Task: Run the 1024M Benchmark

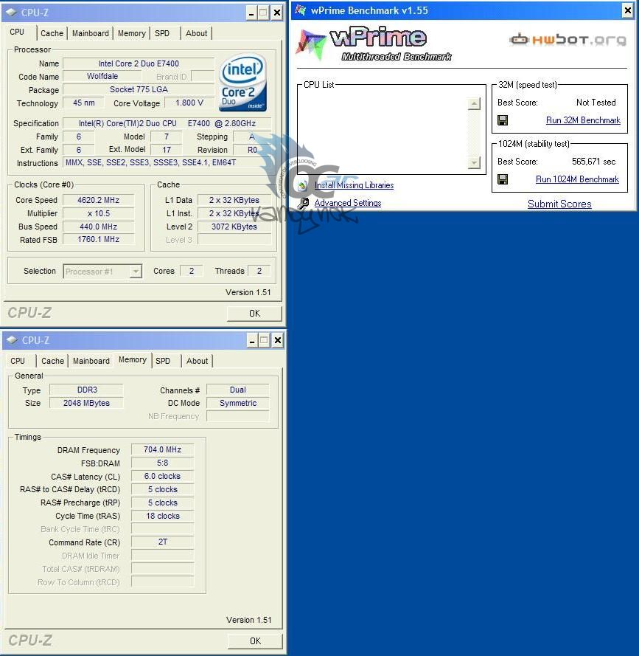Action: point(577,179)
